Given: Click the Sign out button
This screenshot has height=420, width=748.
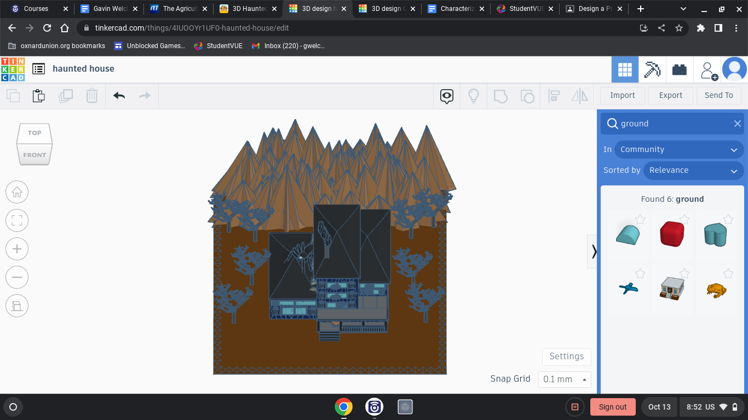Looking at the screenshot, I should pyautogui.click(x=613, y=407).
